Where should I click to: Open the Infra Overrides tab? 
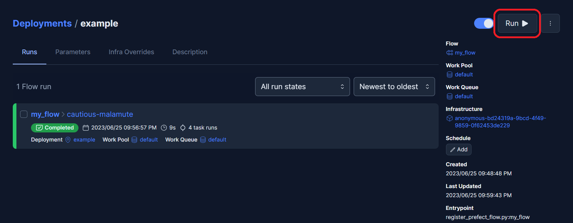point(131,52)
